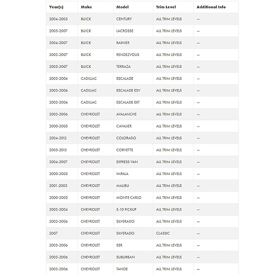
Task: Click the SSR model entry
Action: (x=120, y=245)
